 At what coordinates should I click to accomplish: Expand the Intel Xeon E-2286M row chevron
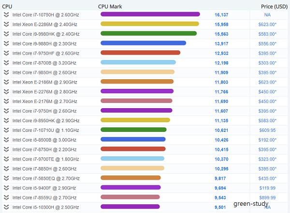tap(6, 25)
